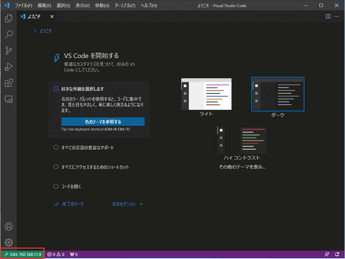The height and width of the screenshot is (259, 345).
Task: Open the Source Control view icon
Action: [9, 51]
